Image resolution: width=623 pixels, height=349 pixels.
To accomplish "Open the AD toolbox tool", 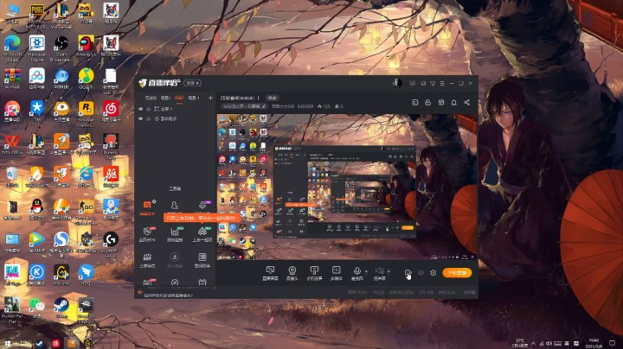I will [147, 282].
